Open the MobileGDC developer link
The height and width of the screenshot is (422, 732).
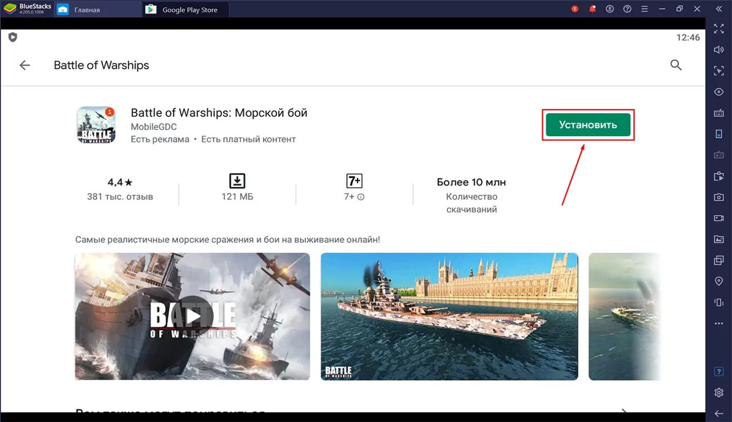coord(154,127)
